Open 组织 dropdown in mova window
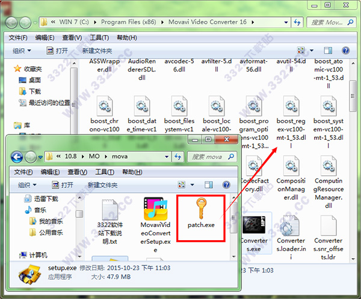Image resolution: width=361 pixels, height=299 pixels. tap(27, 185)
